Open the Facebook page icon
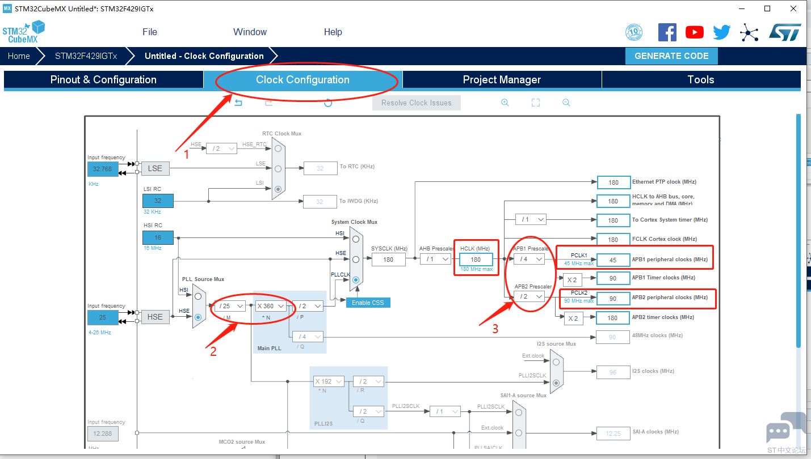This screenshot has height=459, width=811. (x=667, y=32)
